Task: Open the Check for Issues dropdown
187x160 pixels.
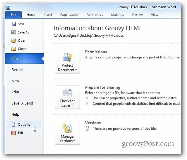Action: pos(67,97)
